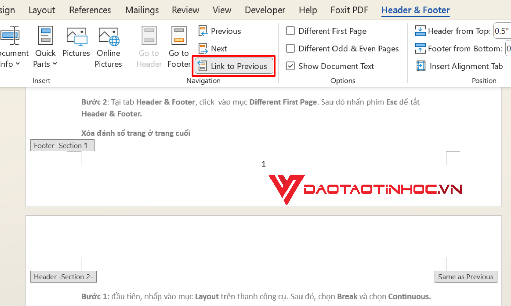
Task: Click the Footer Section 1 tag
Action: click(x=62, y=145)
